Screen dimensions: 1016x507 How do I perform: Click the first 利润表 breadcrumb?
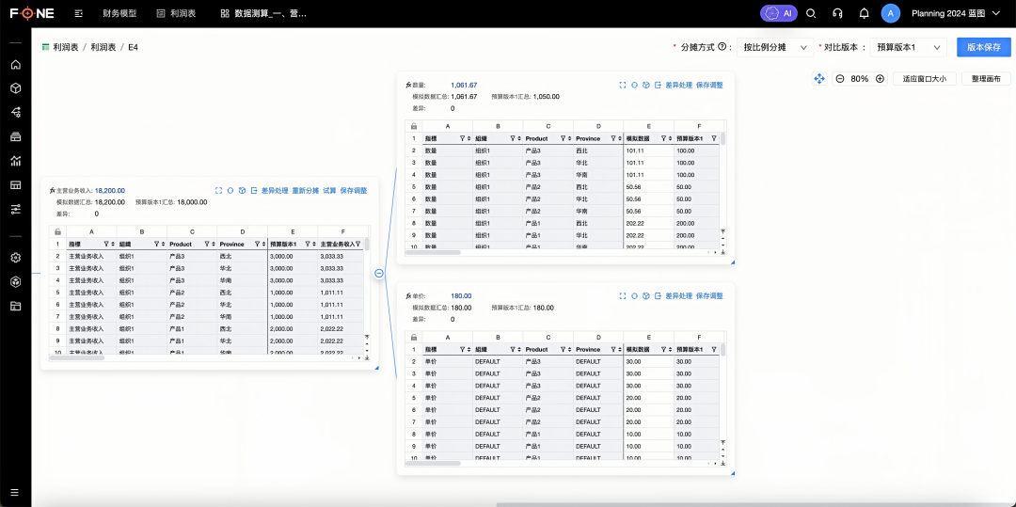tap(66, 47)
